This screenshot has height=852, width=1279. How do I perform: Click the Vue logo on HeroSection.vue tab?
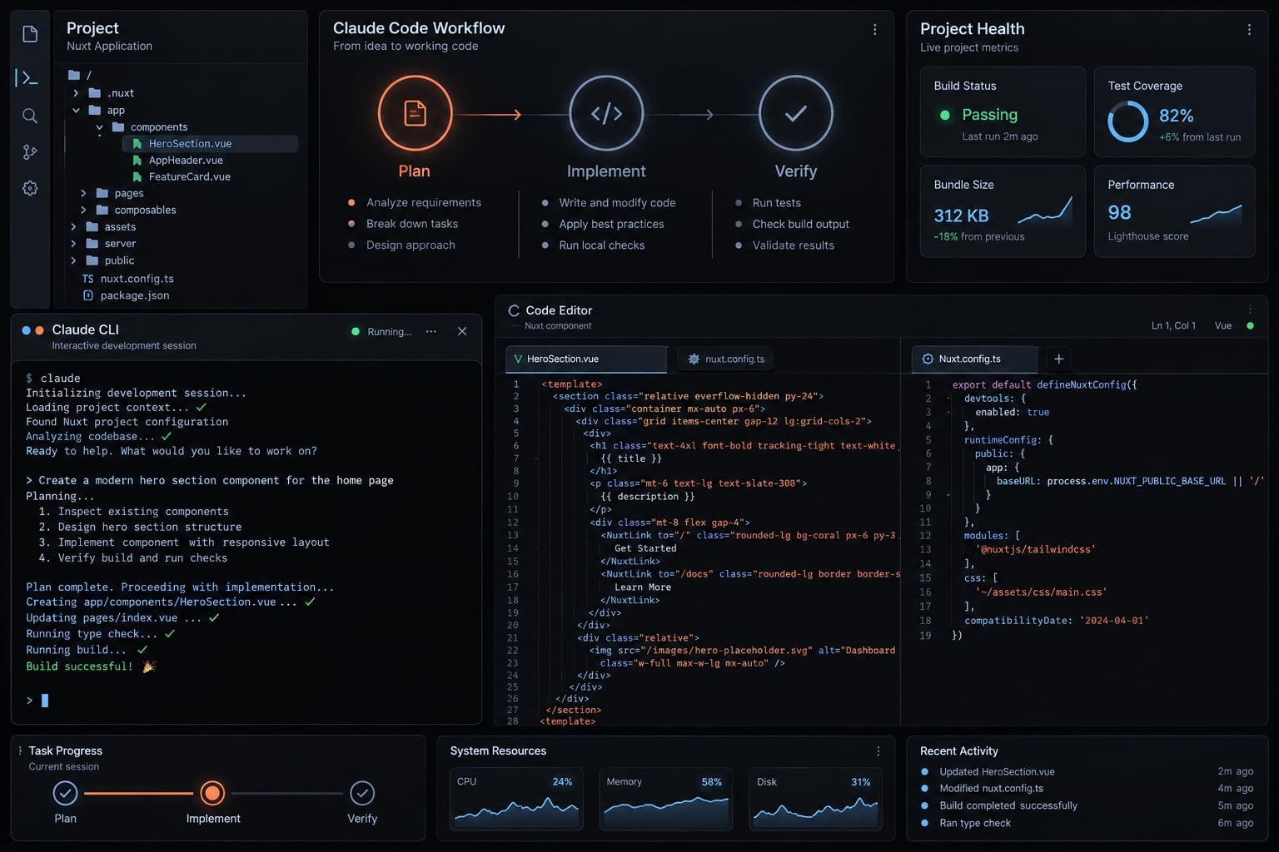point(518,359)
